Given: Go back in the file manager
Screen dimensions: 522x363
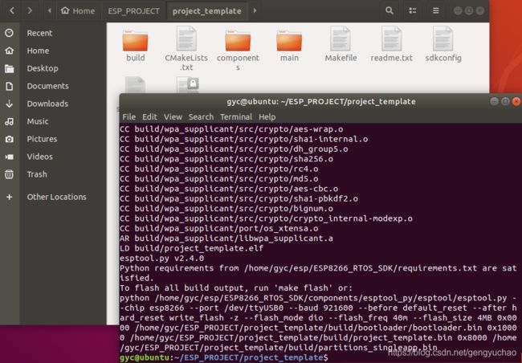Looking at the screenshot, I should (x=12, y=10).
